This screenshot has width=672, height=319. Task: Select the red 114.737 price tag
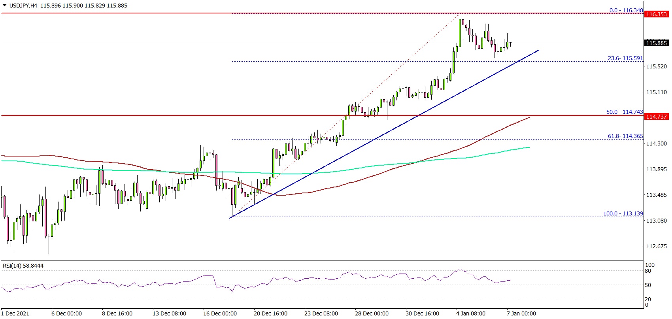pos(656,116)
